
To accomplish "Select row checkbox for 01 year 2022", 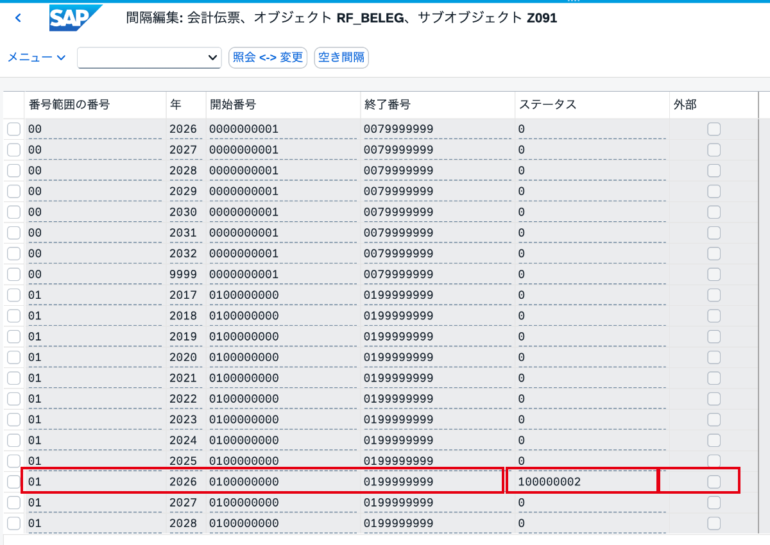I will 13,399.
